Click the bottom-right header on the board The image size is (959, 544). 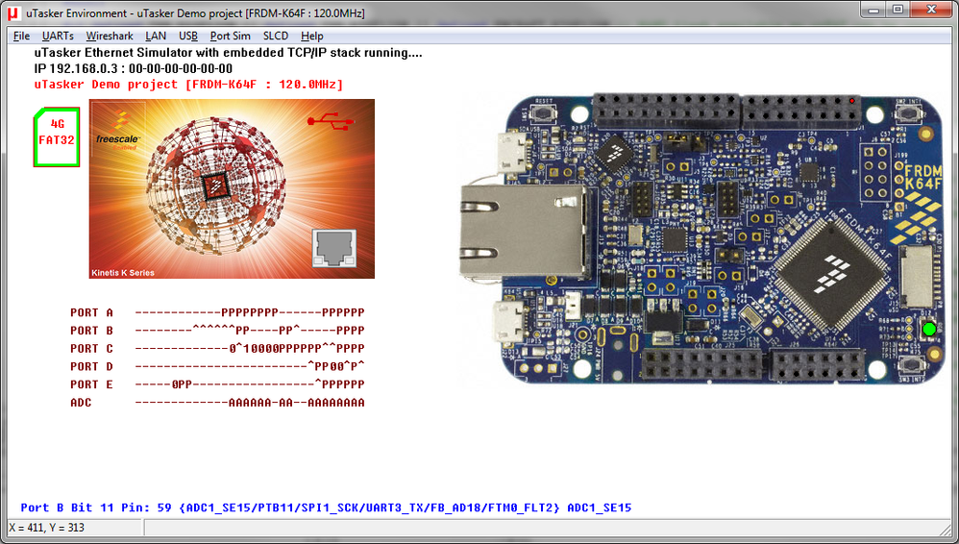click(817, 364)
